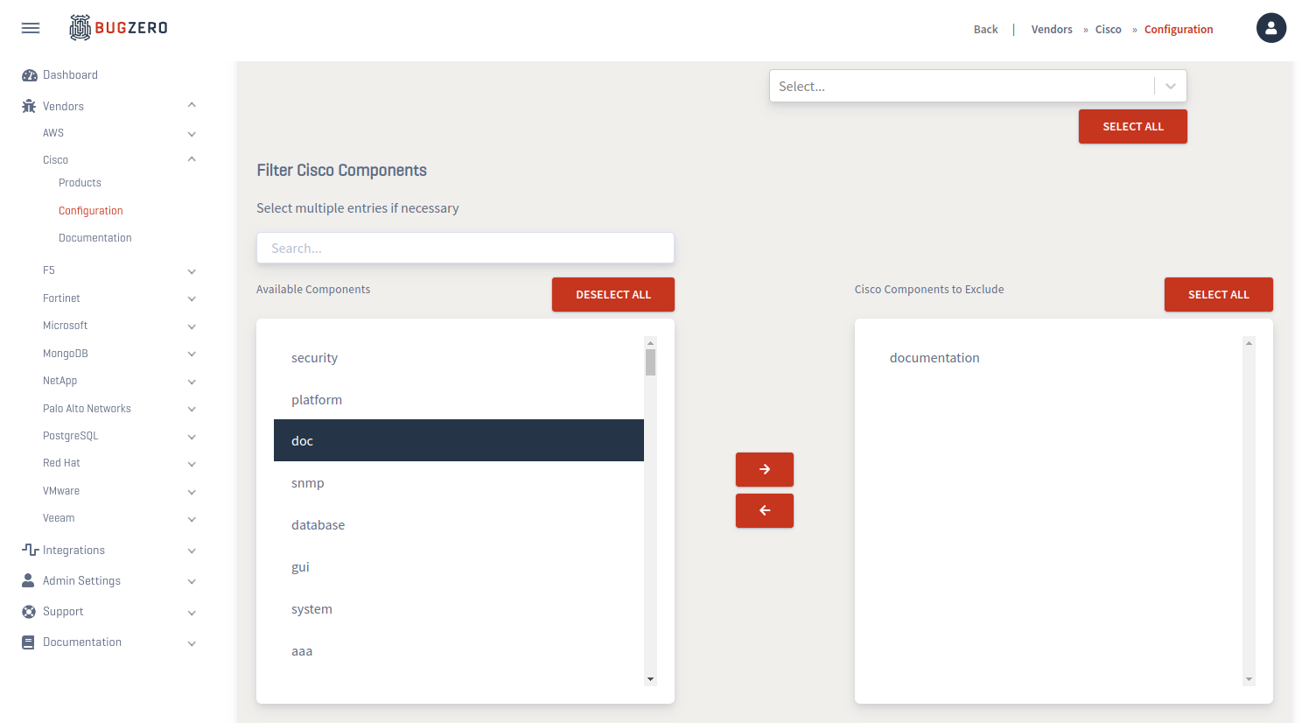Open Palo Alto Networks vendor
1302x723 pixels.
[x=87, y=409]
